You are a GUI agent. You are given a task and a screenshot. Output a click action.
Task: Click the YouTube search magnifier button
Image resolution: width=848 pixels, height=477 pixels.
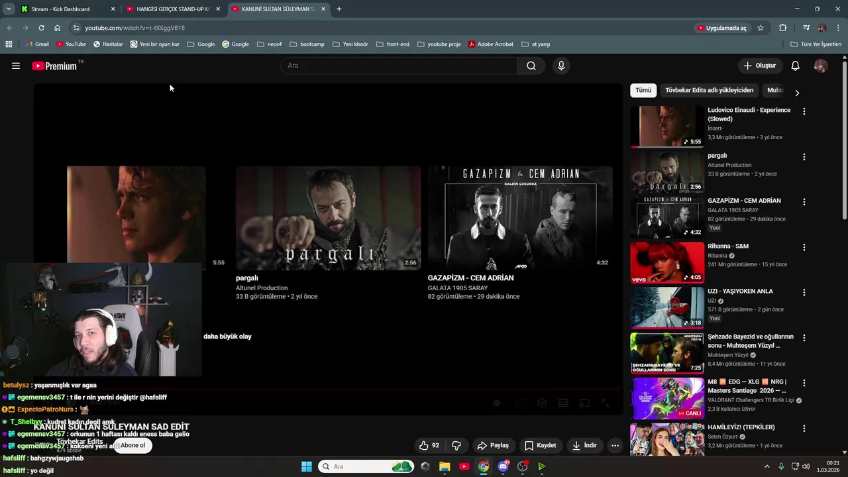coord(531,66)
